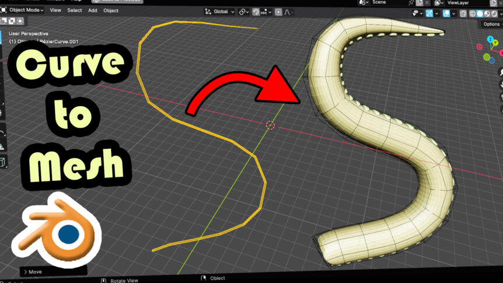The width and height of the screenshot is (503, 283).
Task: Choose the first selection mode icon (set new)
Action: coord(4,21)
